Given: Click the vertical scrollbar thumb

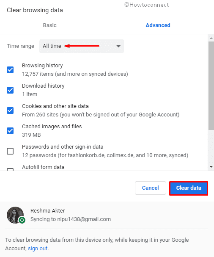Looking at the screenshot, I should tap(211, 86).
